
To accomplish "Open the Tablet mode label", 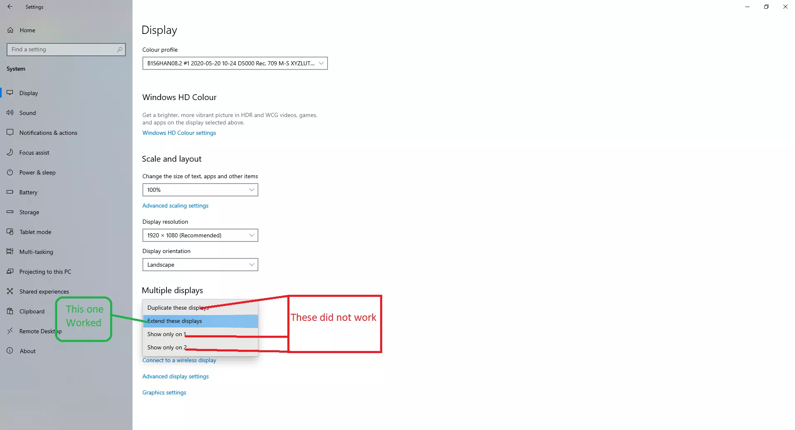I will click(35, 232).
